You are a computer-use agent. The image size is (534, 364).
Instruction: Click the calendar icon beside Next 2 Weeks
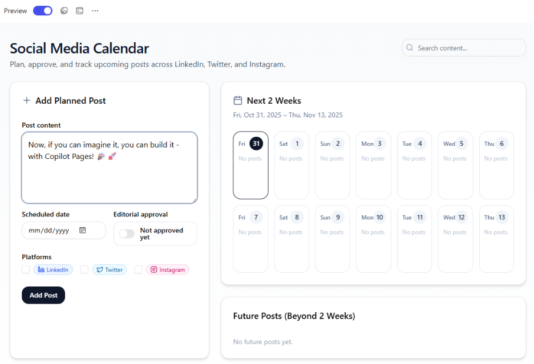coord(237,100)
